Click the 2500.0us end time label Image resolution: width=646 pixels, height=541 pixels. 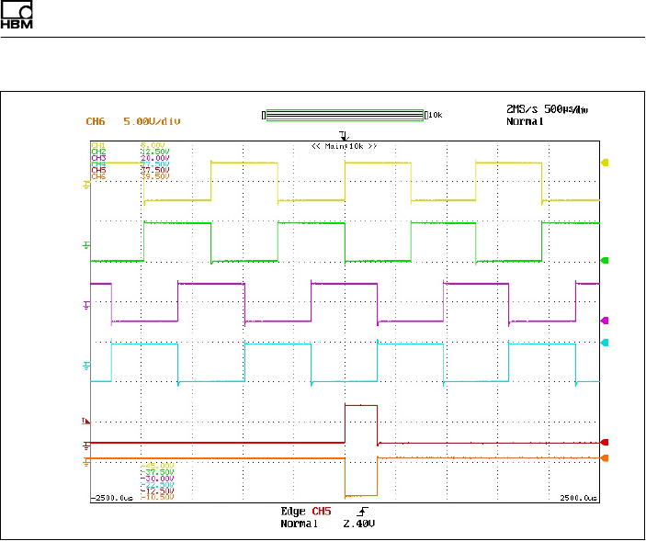(x=578, y=498)
